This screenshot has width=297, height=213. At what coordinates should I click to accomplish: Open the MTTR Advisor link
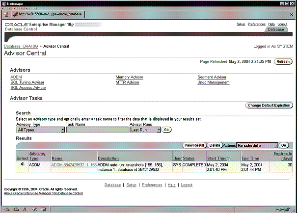128,82
